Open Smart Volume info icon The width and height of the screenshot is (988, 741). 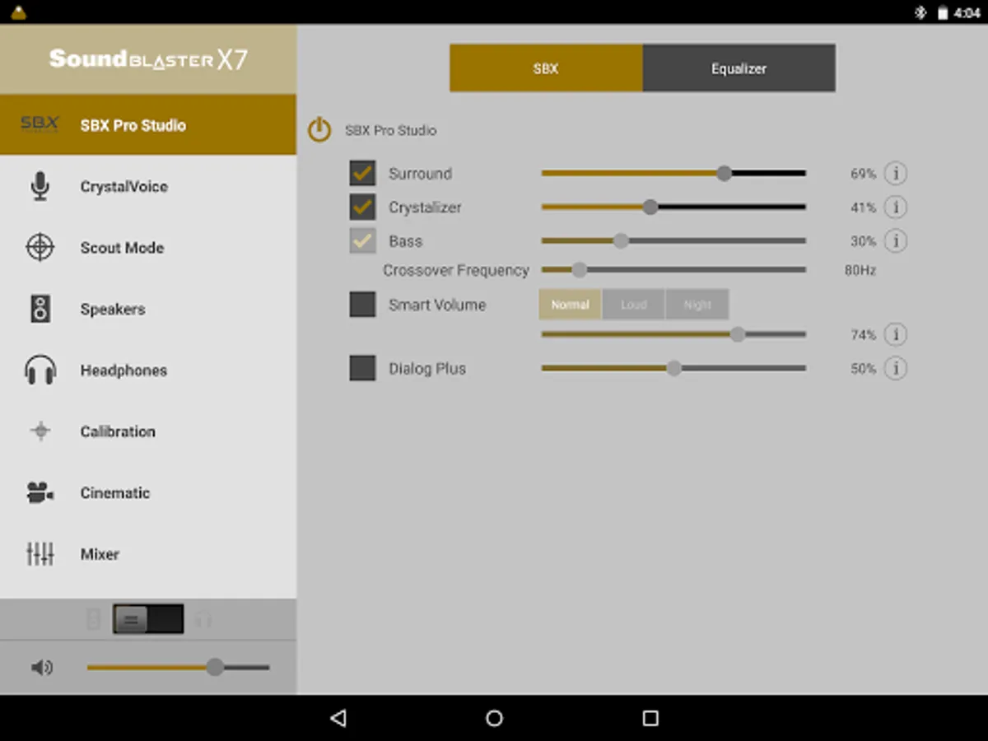[x=895, y=335]
